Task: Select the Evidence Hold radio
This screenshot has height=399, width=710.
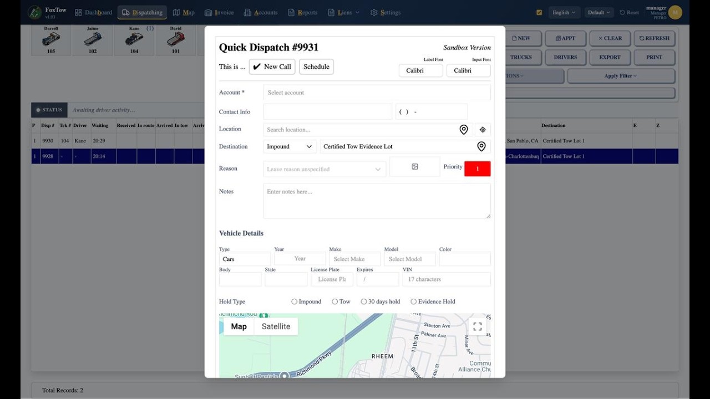Action: pos(414,301)
